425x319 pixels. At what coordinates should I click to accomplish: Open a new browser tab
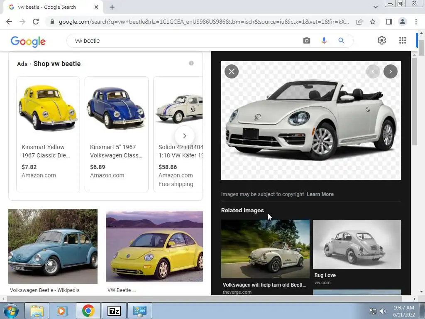[x=112, y=7]
